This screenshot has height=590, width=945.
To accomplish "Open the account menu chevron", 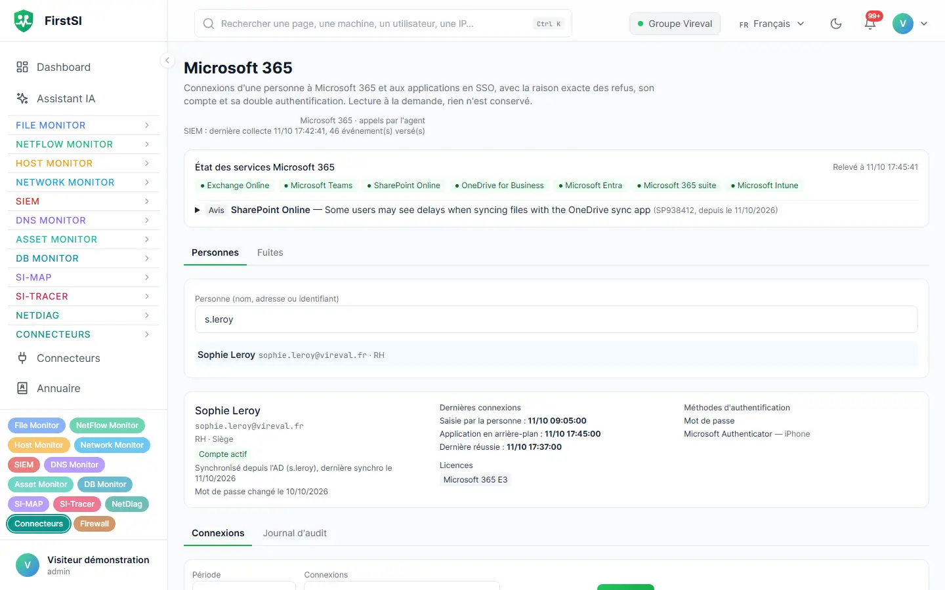I will pos(924,24).
